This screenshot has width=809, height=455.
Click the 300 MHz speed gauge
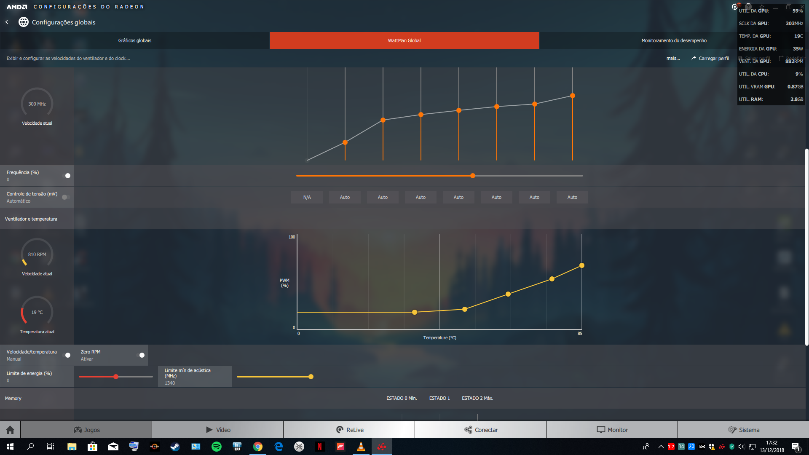(x=37, y=104)
